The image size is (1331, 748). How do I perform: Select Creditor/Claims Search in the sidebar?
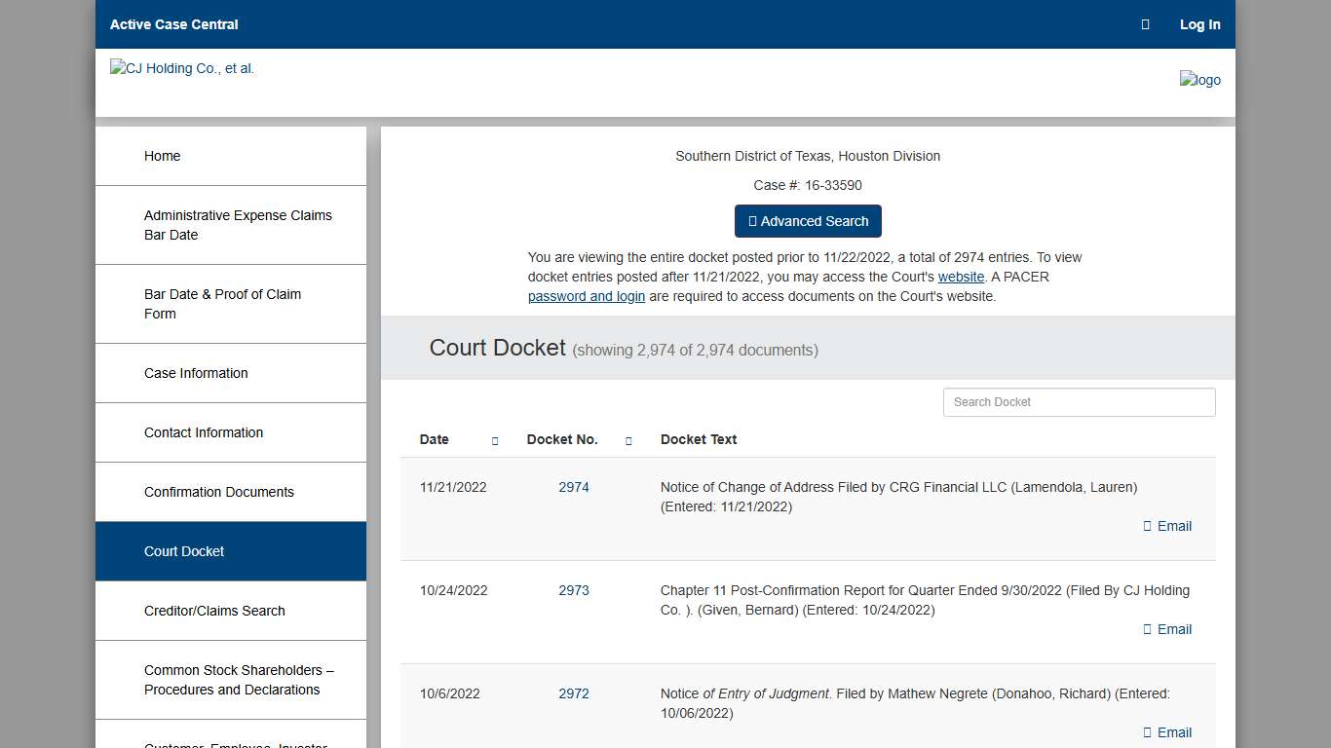[214, 611]
